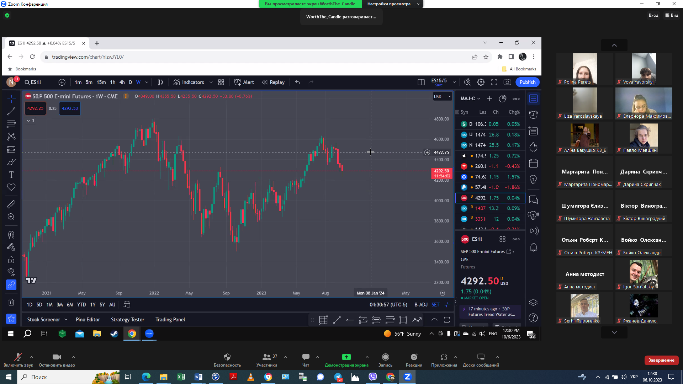Select the brush drawing tool
Viewport: 683px width, 384px height.
coord(11,162)
